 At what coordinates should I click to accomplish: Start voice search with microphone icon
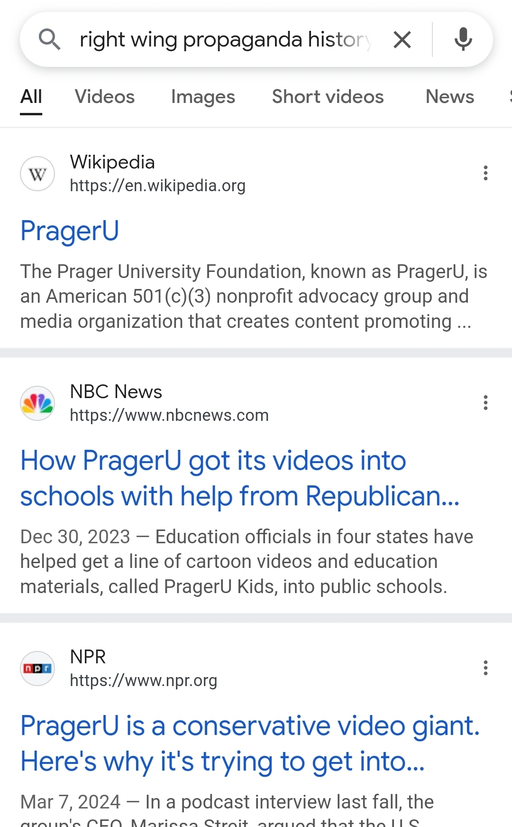coord(463,39)
